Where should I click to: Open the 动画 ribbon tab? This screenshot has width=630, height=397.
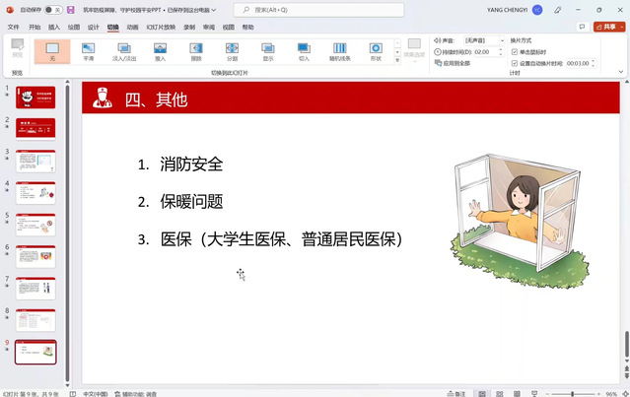pos(132,27)
